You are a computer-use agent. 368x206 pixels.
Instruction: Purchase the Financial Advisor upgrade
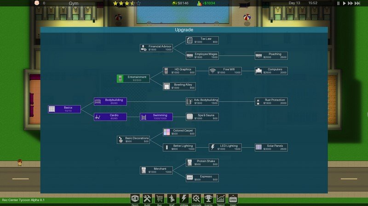pos(156,48)
